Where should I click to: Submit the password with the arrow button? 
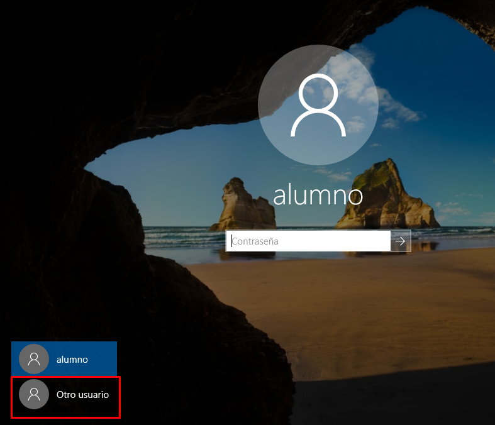click(401, 241)
